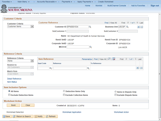Show previous Customer Reference row arrow
161x121 pixels.
click(128, 22)
